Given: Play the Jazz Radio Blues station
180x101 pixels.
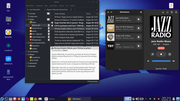Looking at the screenshot, I should pos(139,19).
